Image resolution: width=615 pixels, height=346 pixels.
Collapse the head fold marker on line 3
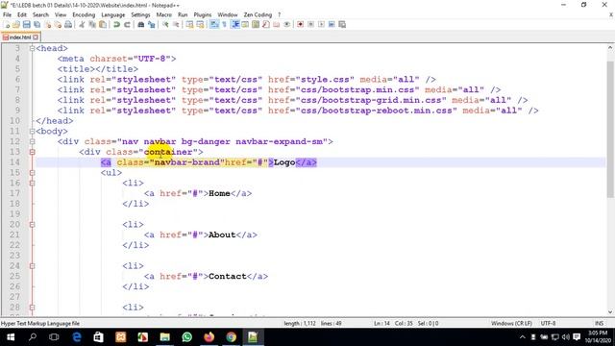tap(32, 48)
